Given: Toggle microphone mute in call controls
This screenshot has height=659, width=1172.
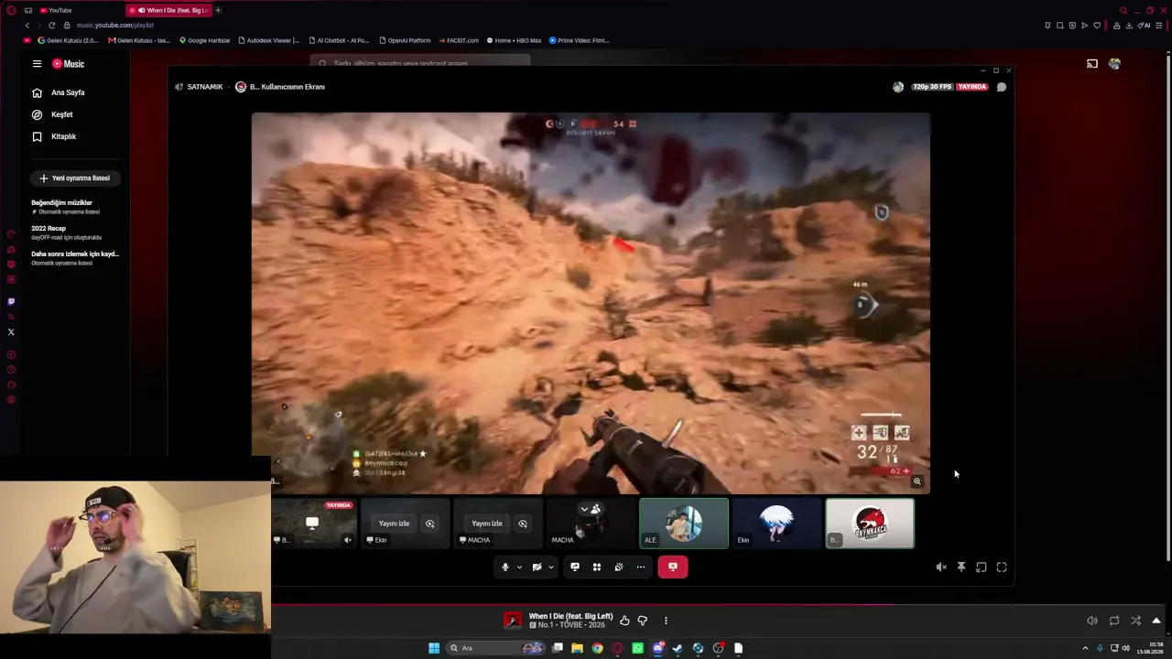Looking at the screenshot, I should (505, 567).
